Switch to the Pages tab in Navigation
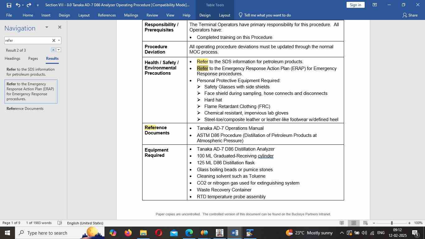425x239 pixels. point(33,59)
